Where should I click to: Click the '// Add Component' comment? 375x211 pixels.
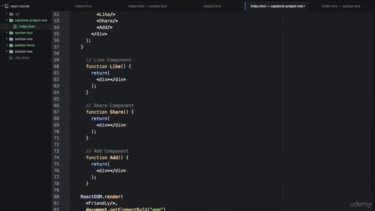tap(107, 151)
